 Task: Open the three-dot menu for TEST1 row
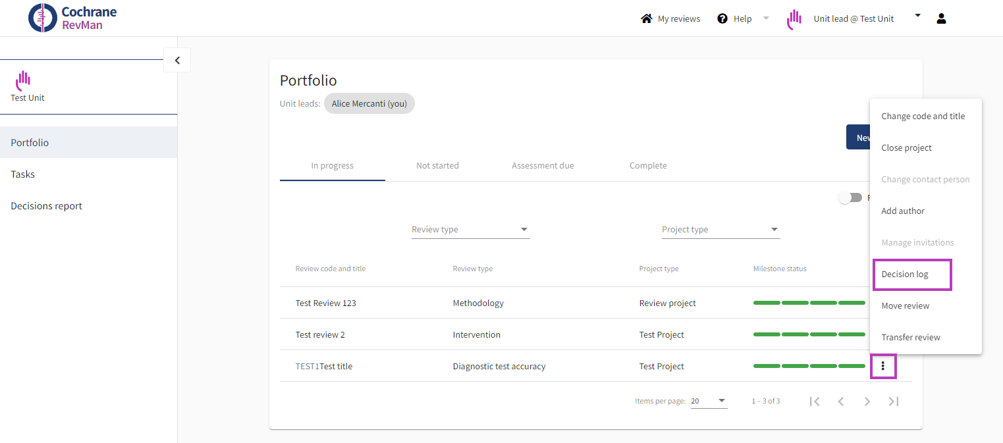883,366
